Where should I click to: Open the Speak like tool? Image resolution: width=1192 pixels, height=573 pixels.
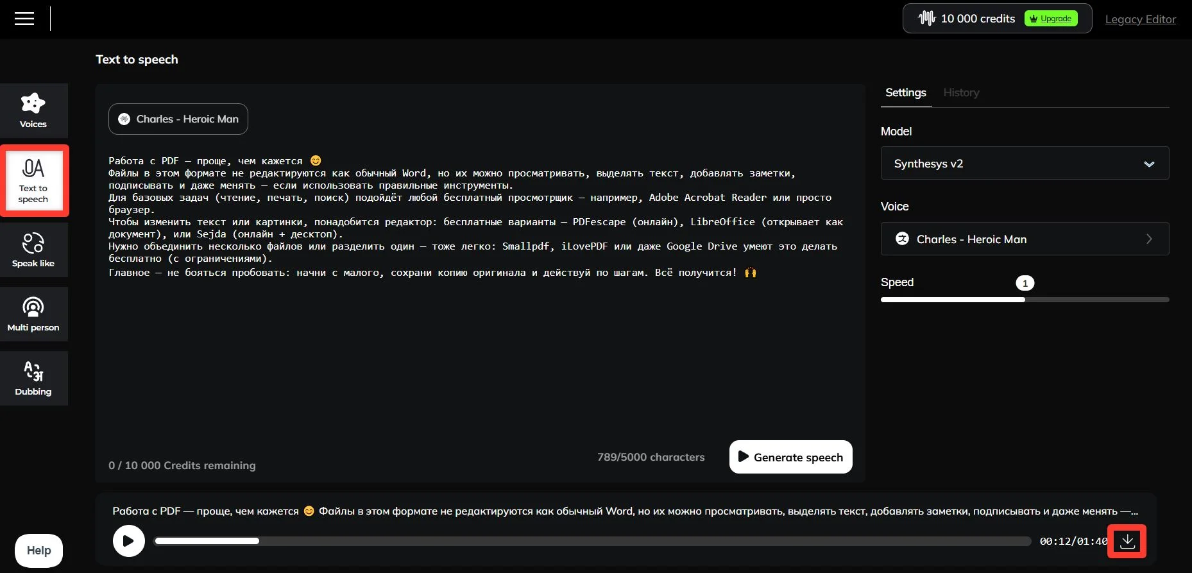click(x=33, y=250)
